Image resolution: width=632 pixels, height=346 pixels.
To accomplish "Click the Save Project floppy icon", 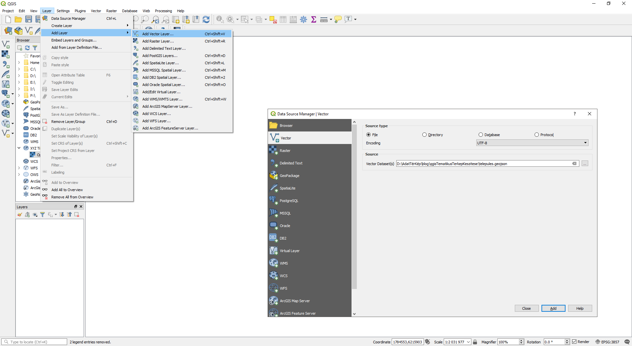I will tap(29, 19).
